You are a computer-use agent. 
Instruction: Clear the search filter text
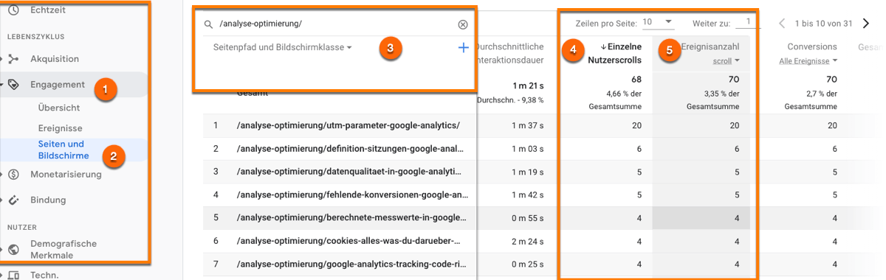point(463,24)
